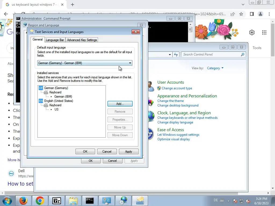Click Change keyboards or other input methods
The image size is (275, 206).
(187, 118)
